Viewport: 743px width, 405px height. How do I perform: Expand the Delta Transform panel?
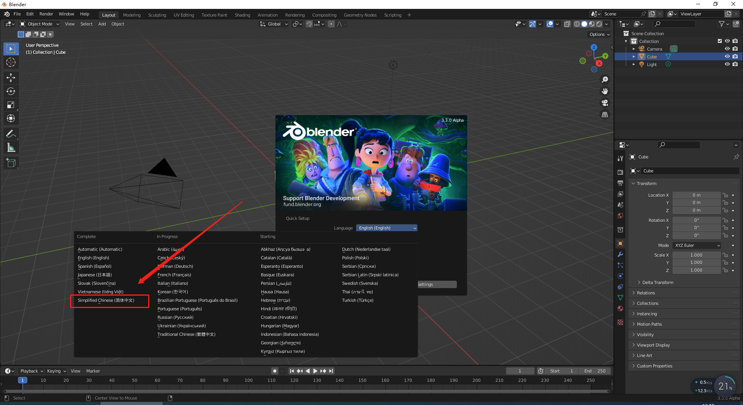[x=657, y=282]
